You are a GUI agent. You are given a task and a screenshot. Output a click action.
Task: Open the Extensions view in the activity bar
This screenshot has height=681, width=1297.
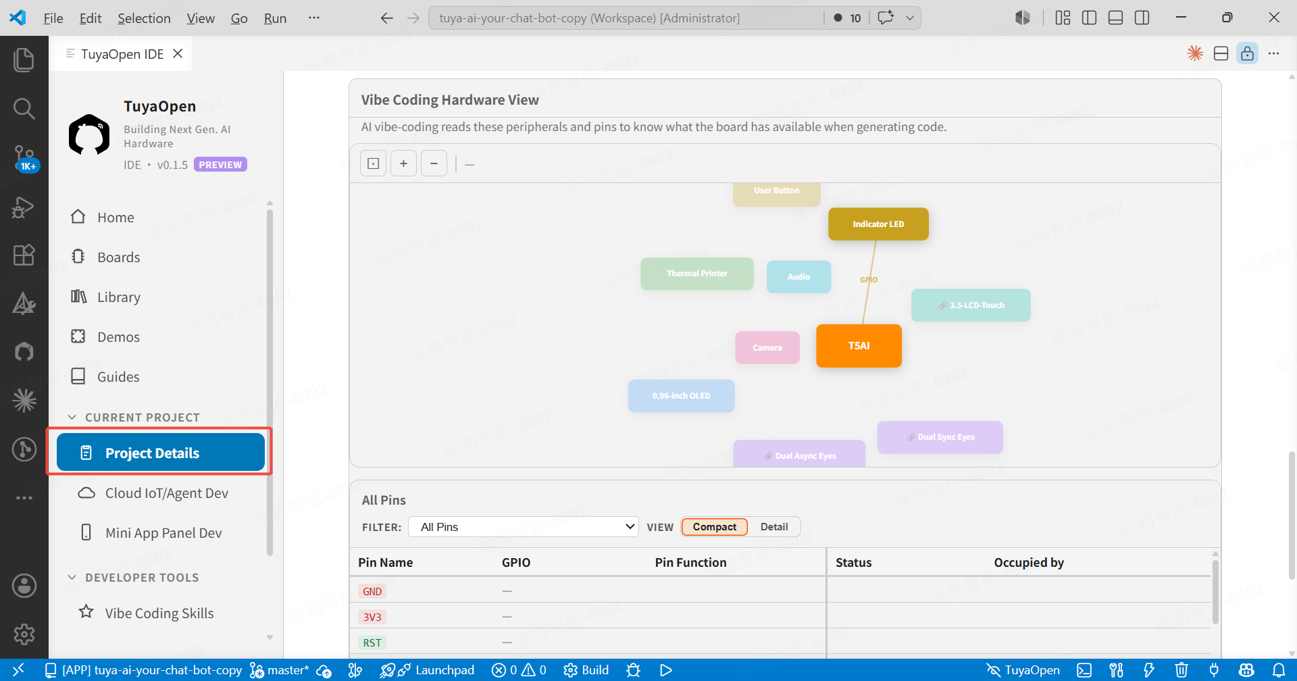click(x=24, y=255)
